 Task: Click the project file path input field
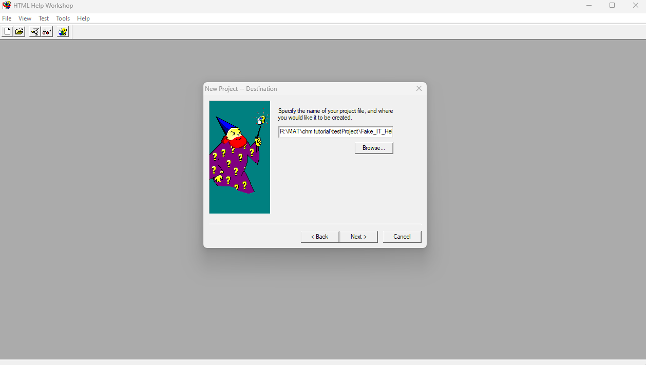(336, 132)
